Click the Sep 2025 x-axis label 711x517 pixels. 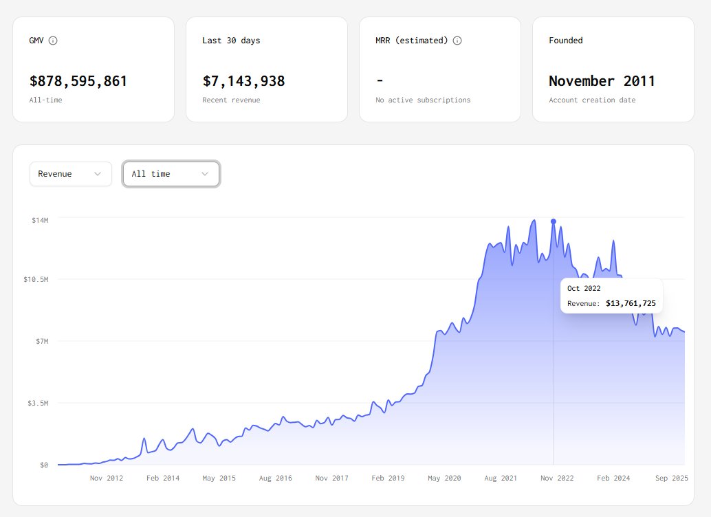(x=671, y=478)
